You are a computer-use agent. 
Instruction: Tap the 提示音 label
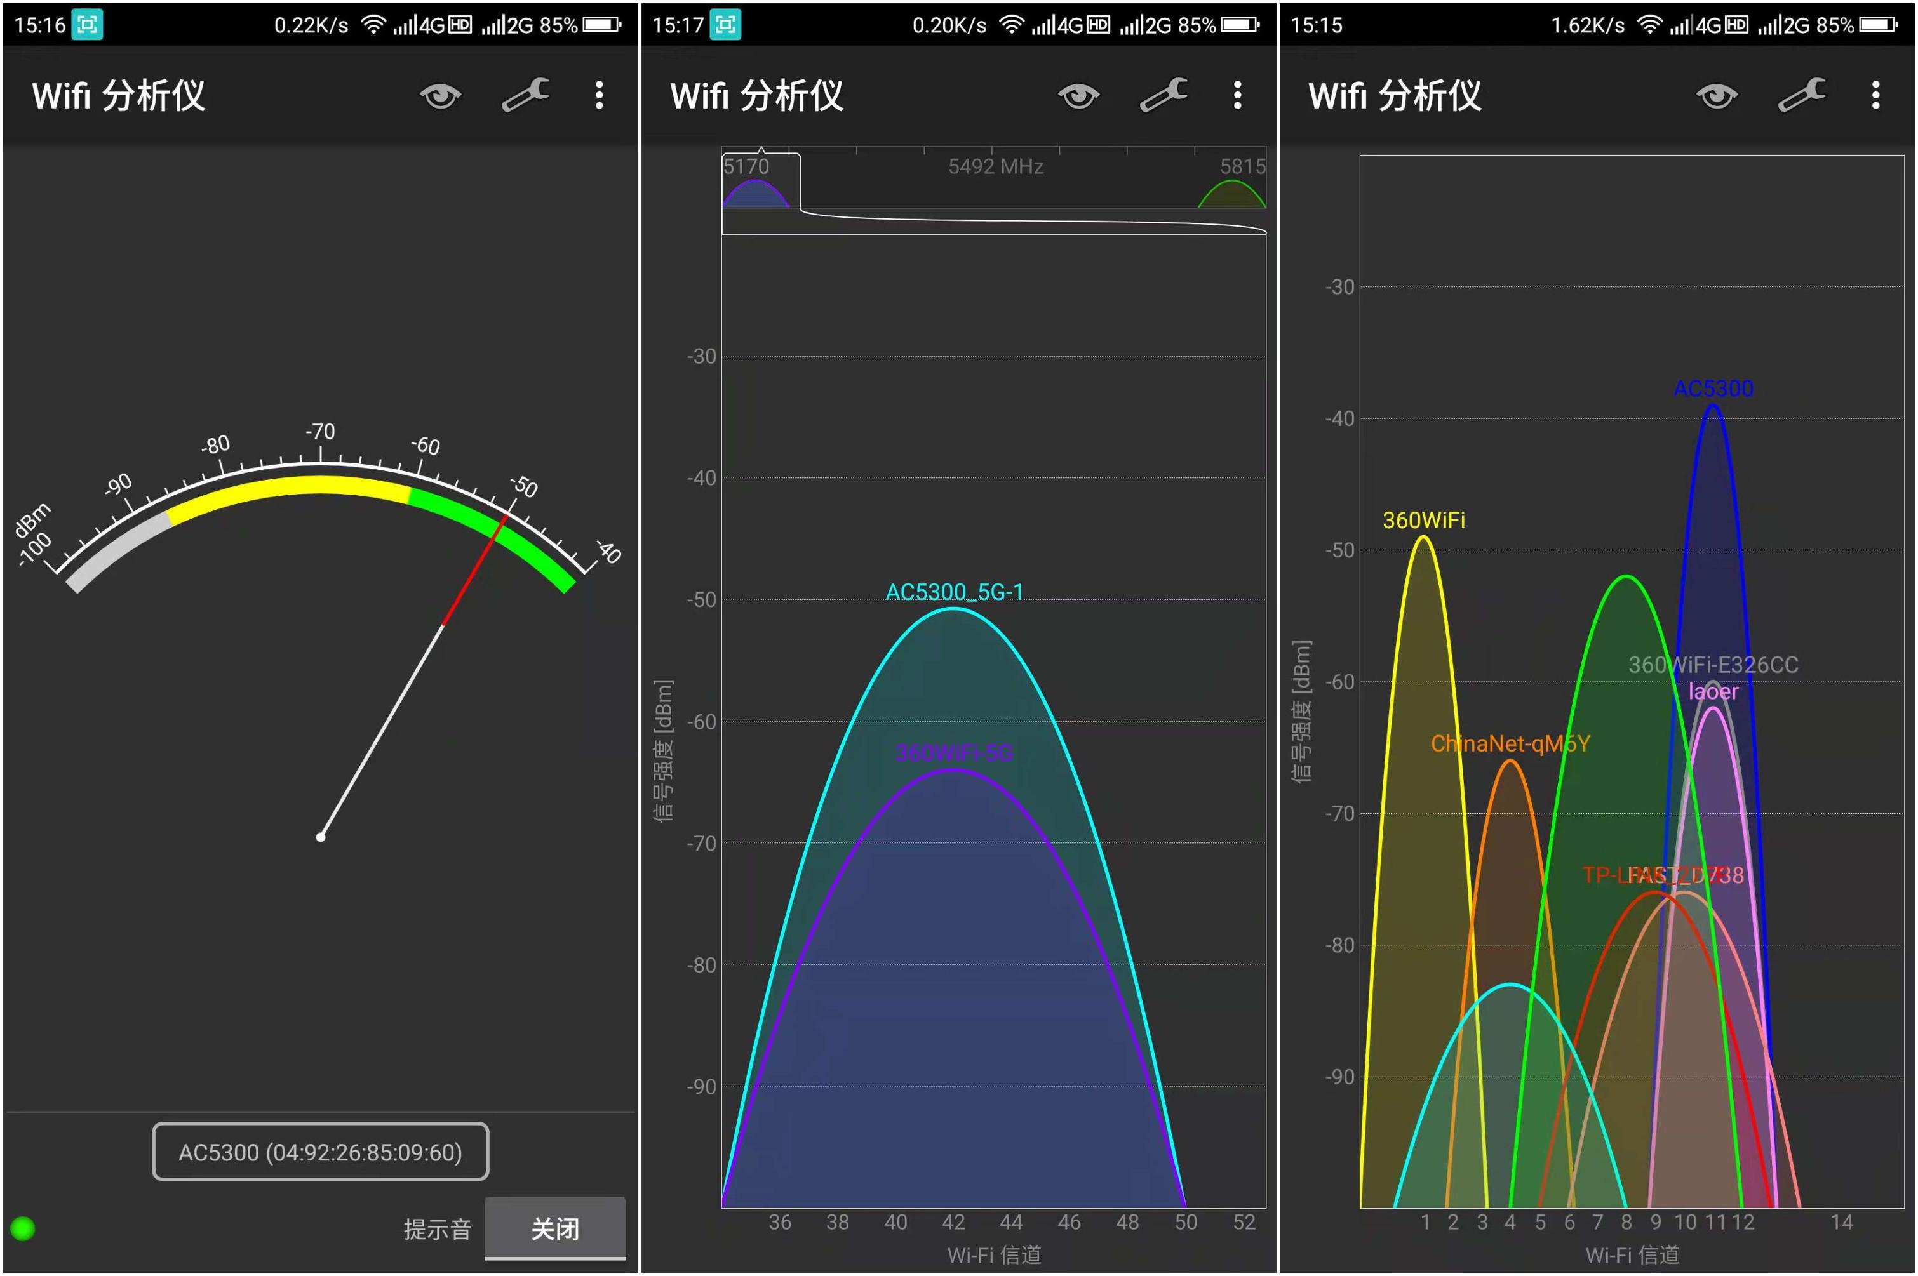(x=437, y=1229)
